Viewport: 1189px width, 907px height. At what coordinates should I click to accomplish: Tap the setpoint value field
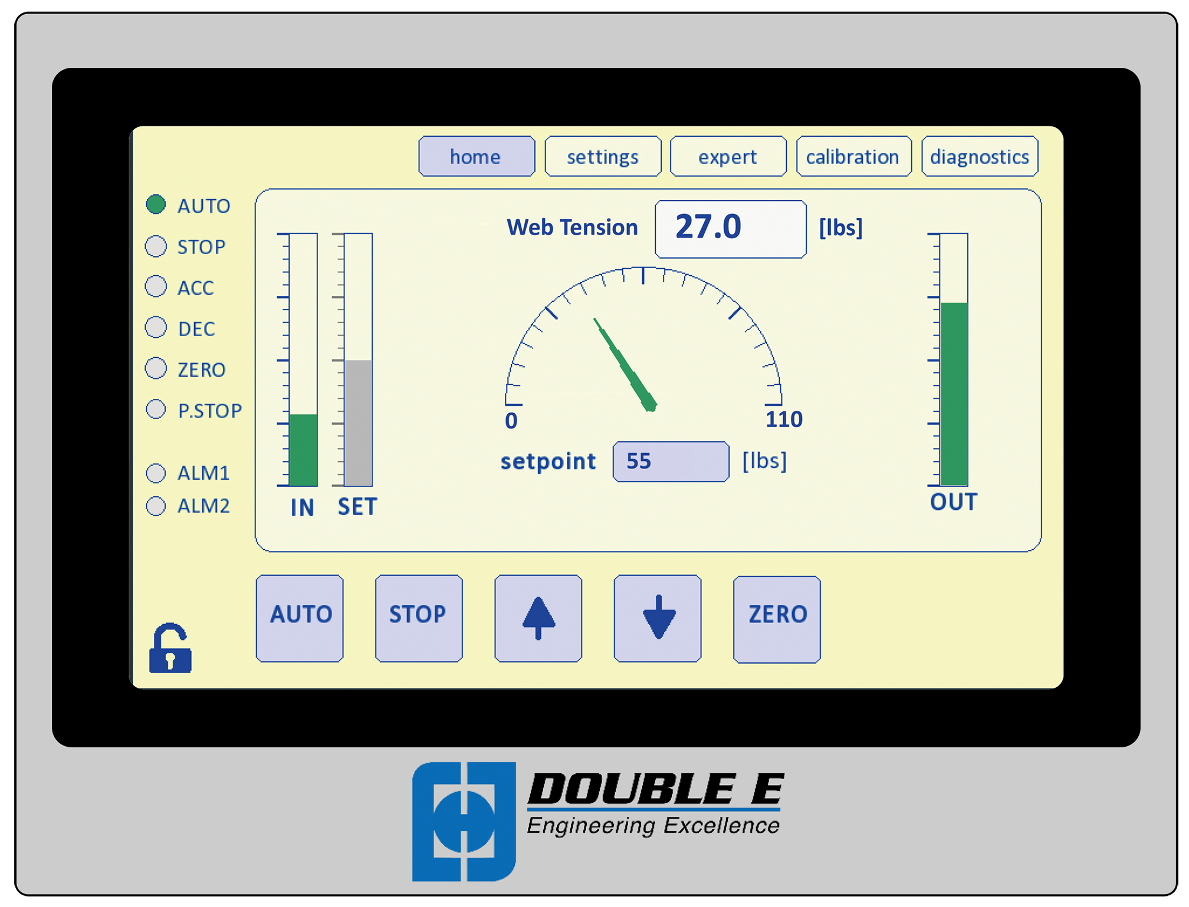671,461
